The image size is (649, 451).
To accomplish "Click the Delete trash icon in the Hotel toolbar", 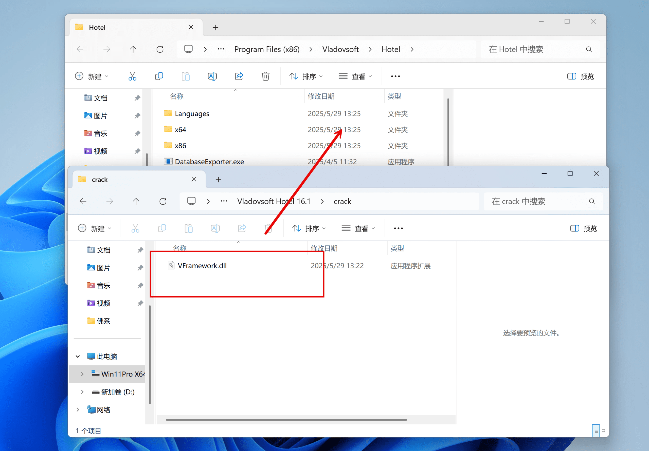I will [x=265, y=76].
